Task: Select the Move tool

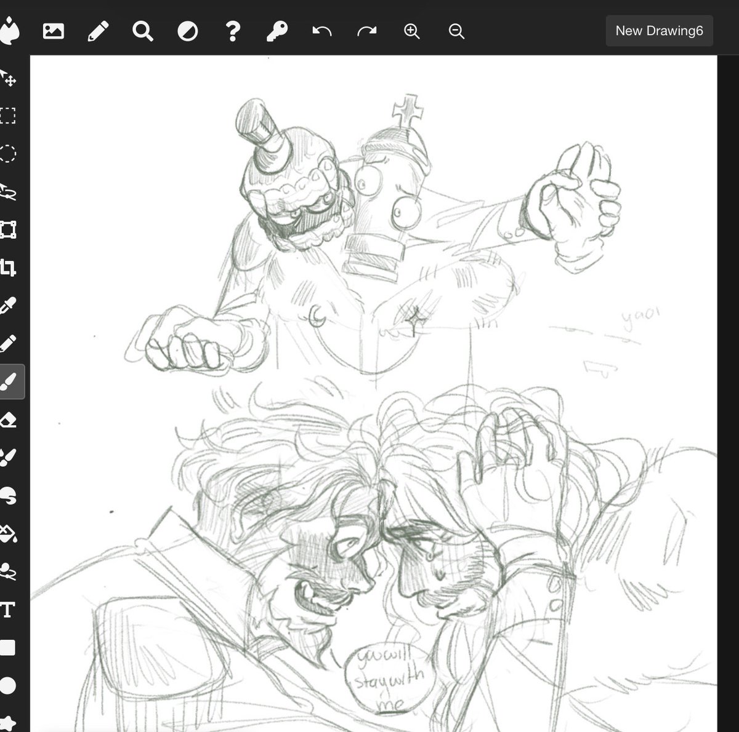Action: coord(8,78)
